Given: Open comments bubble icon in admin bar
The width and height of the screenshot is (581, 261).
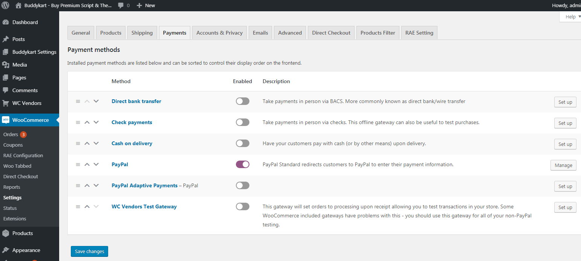Looking at the screenshot, I should tap(121, 6).
